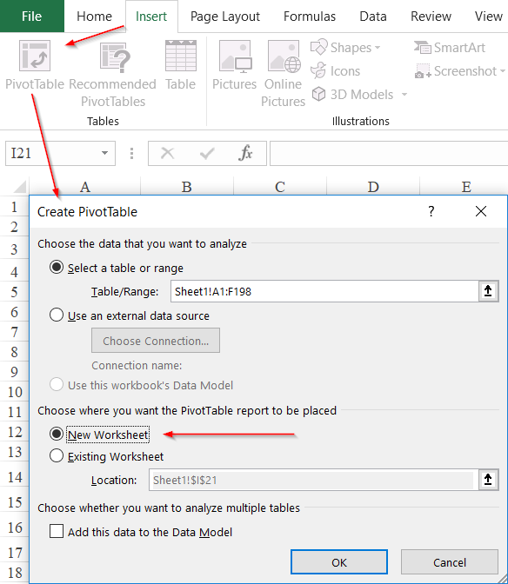Insert Pictures from the ribbon
Screen dimensions: 508x584
click(235, 65)
